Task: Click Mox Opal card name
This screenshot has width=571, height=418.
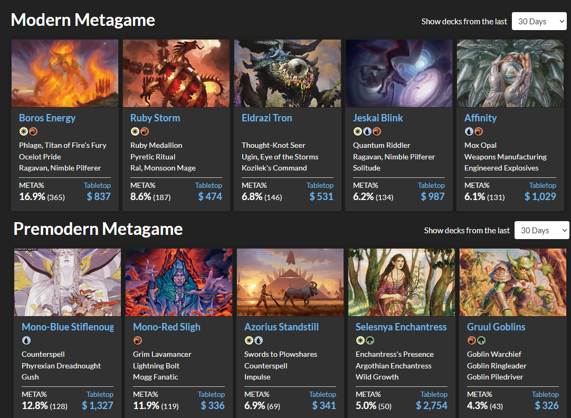Action: tap(480, 145)
